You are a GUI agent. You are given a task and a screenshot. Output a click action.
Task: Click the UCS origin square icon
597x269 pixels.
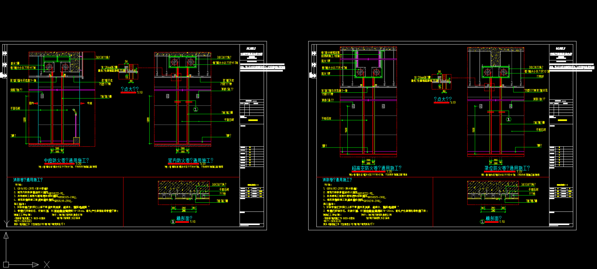point(6,265)
